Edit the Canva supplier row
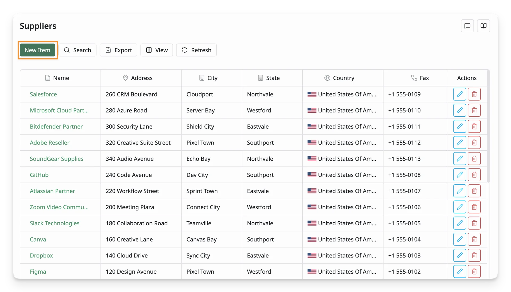The width and height of the screenshot is (511, 292). tap(459, 239)
